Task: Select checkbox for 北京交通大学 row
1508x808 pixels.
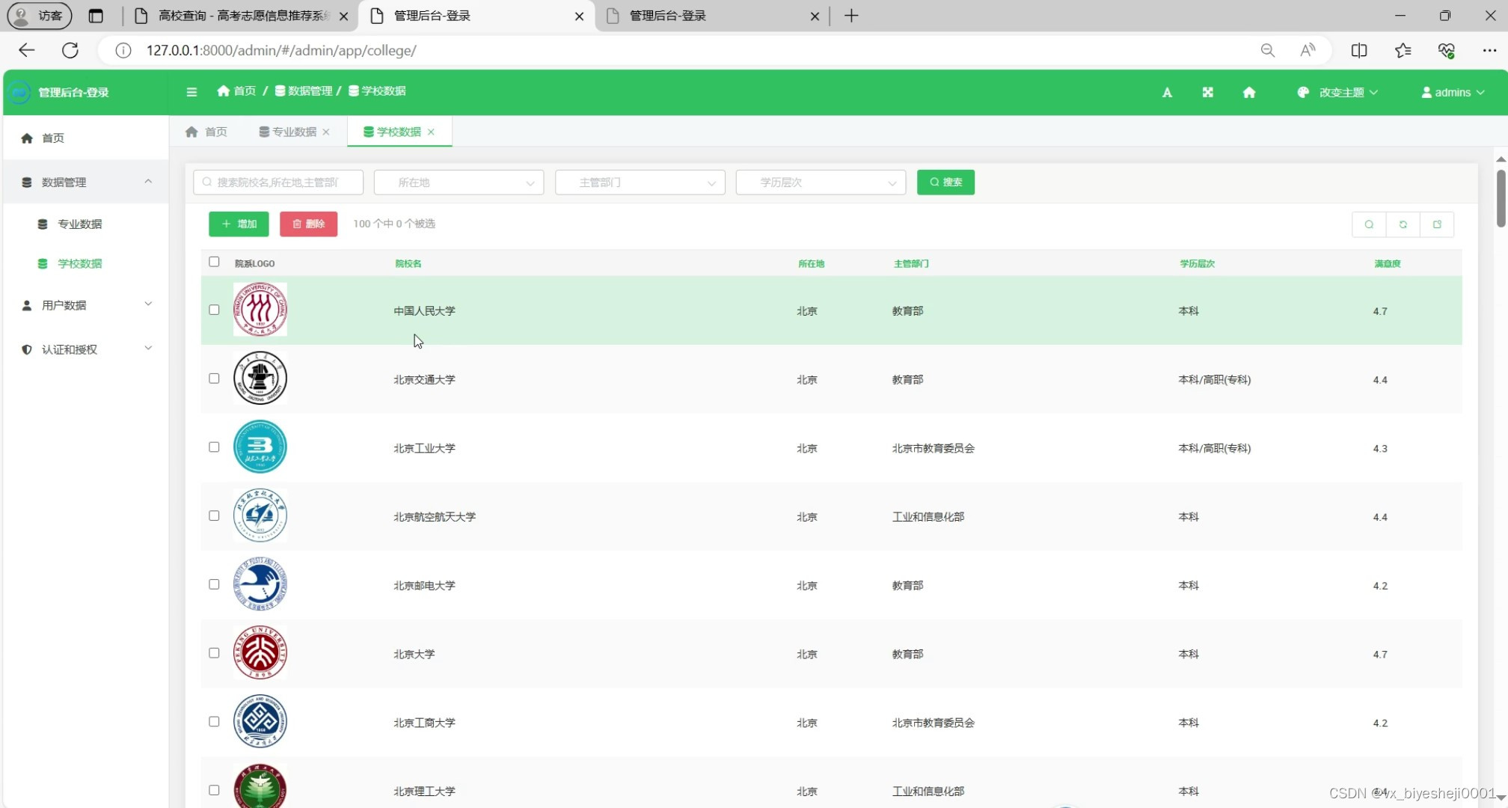Action: click(214, 379)
